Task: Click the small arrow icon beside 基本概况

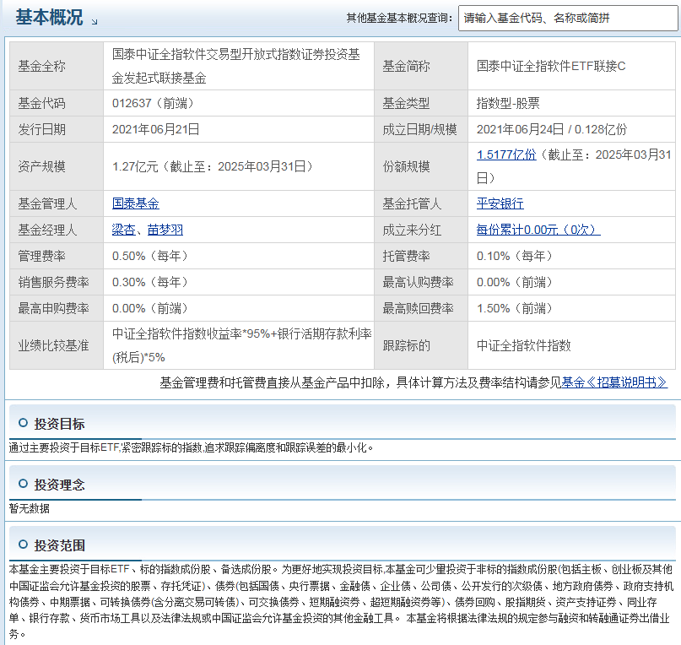Action: [95, 22]
